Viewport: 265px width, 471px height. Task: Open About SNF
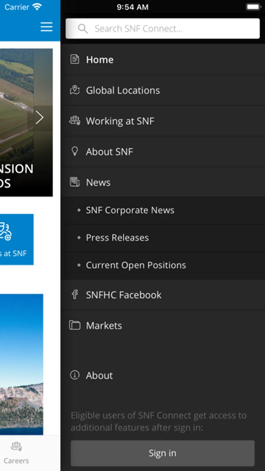point(163,151)
